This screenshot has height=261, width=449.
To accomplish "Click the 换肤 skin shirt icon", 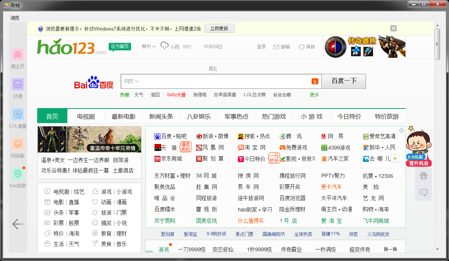I will click(302, 47).
